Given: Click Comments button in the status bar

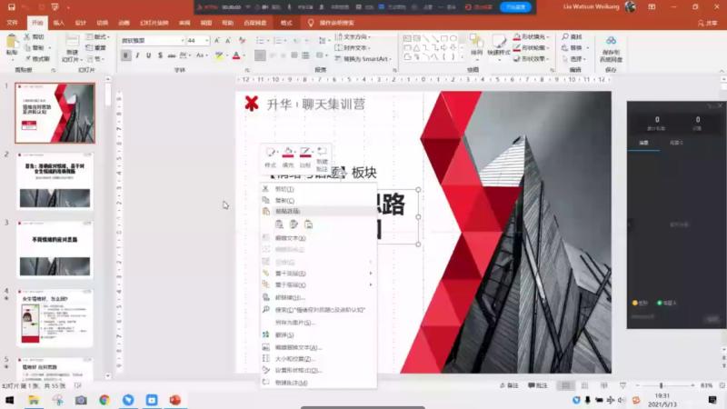Looking at the screenshot, I should (x=538, y=385).
